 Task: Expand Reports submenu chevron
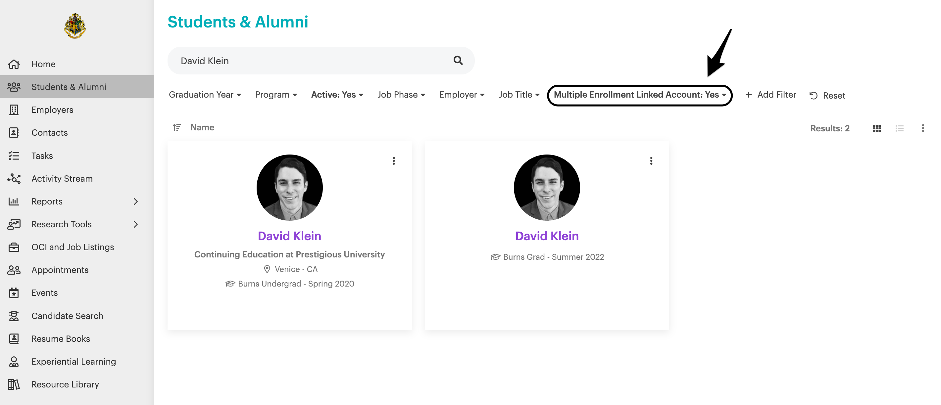(x=135, y=202)
